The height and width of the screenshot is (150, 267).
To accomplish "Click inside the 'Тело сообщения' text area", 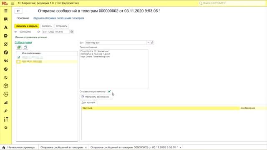I will coord(114,69).
